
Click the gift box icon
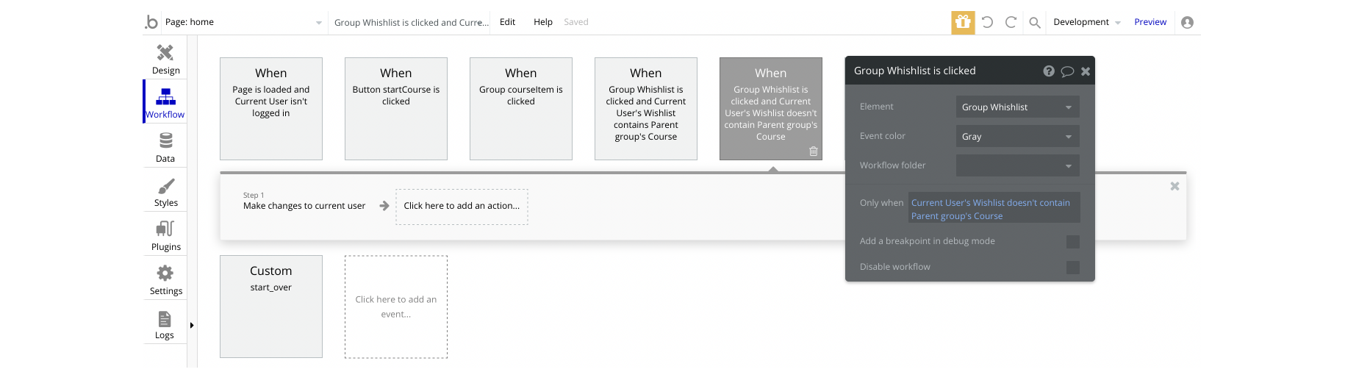click(963, 23)
